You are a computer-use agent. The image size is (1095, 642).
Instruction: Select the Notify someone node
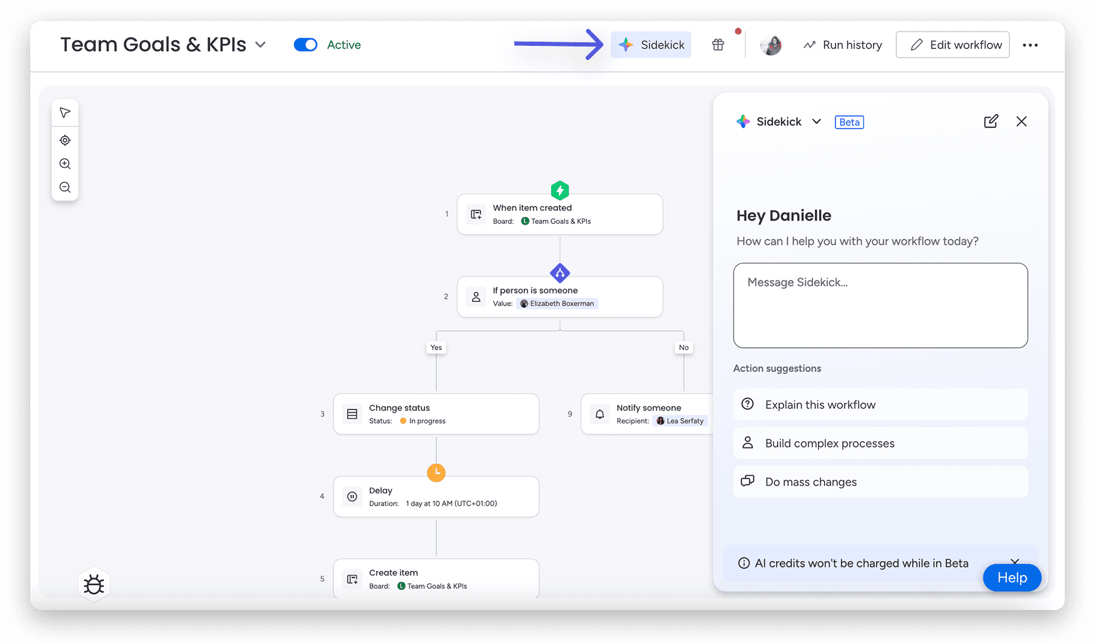tap(646, 414)
